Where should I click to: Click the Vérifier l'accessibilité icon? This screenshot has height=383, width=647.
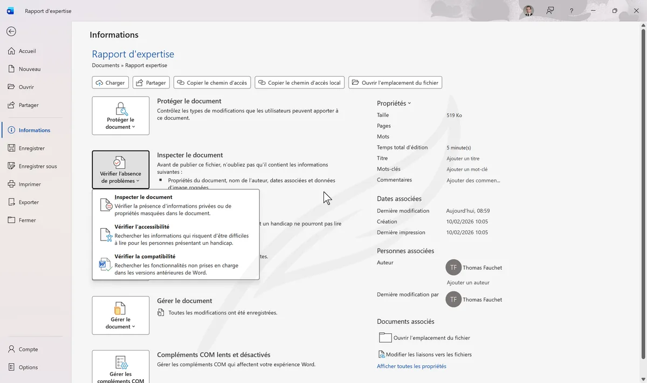tap(106, 235)
